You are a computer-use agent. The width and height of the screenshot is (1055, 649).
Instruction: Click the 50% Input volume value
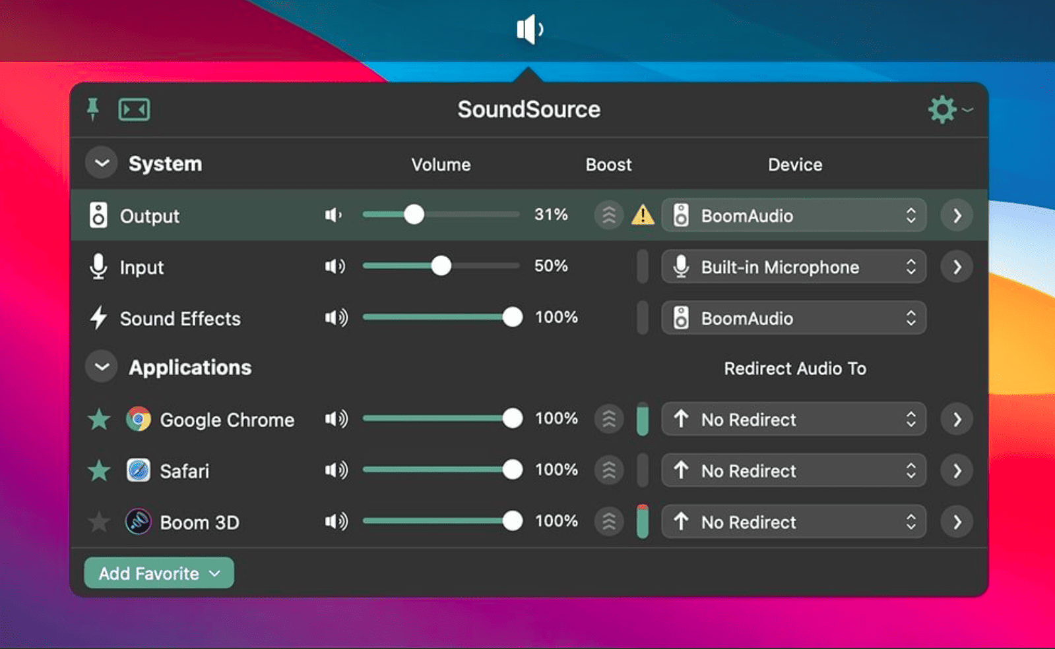[551, 266]
